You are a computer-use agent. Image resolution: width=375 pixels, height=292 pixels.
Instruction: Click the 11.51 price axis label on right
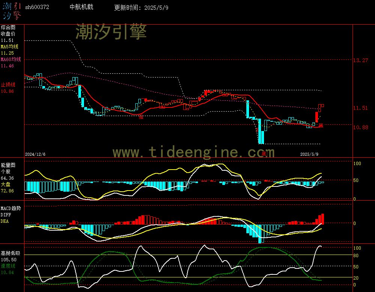click(361, 108)
